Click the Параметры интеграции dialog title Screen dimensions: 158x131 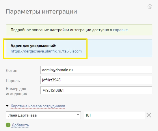41,12
